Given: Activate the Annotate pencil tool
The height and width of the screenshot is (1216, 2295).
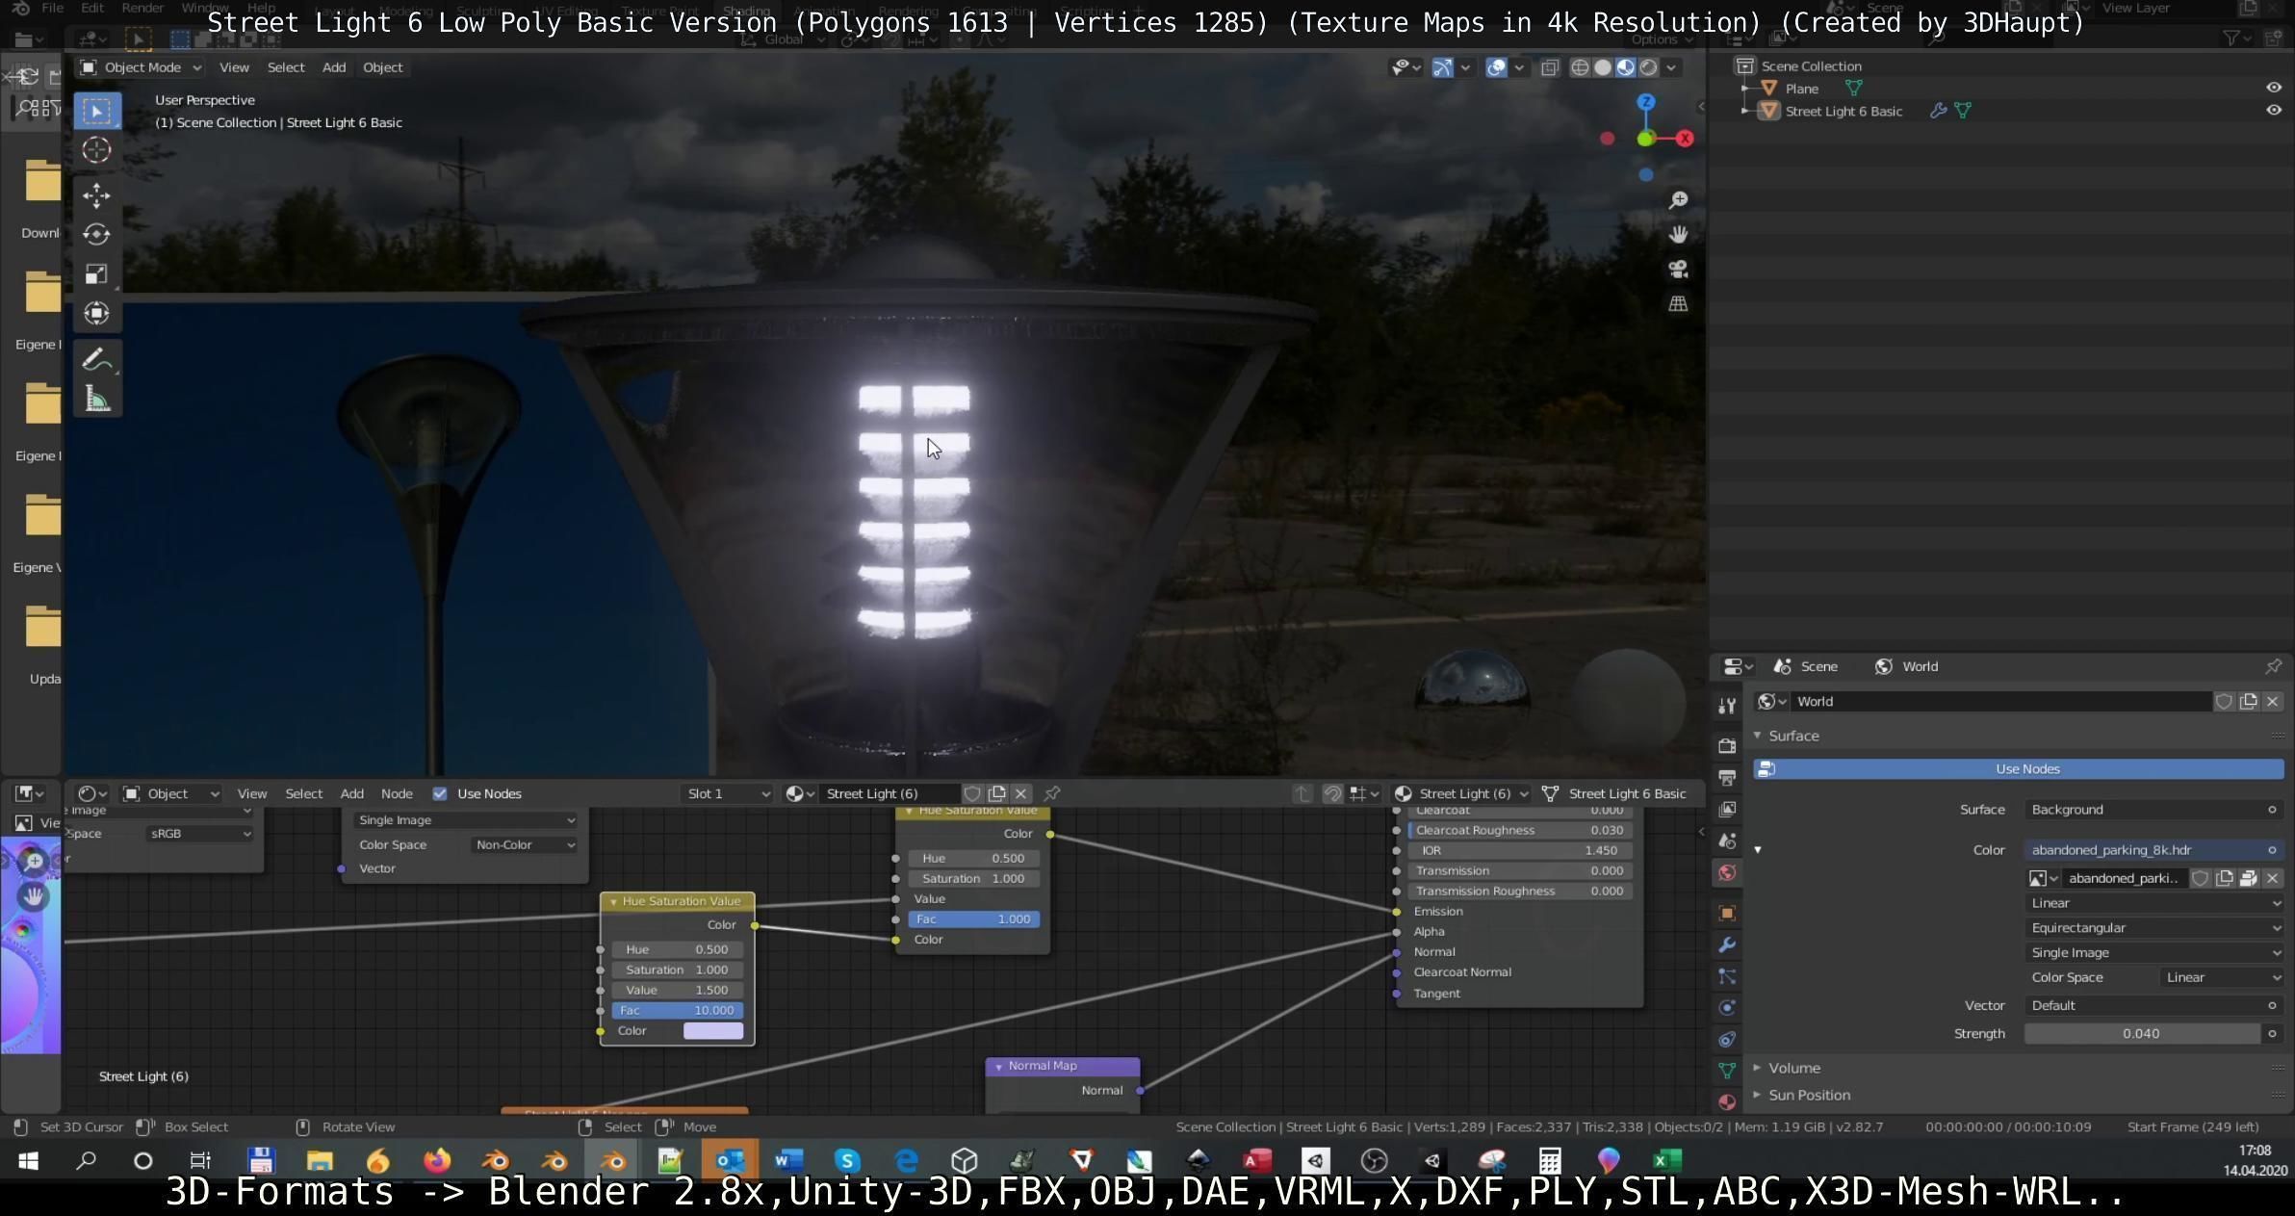Looking at the screenshot, I should (x=96, y=360).
